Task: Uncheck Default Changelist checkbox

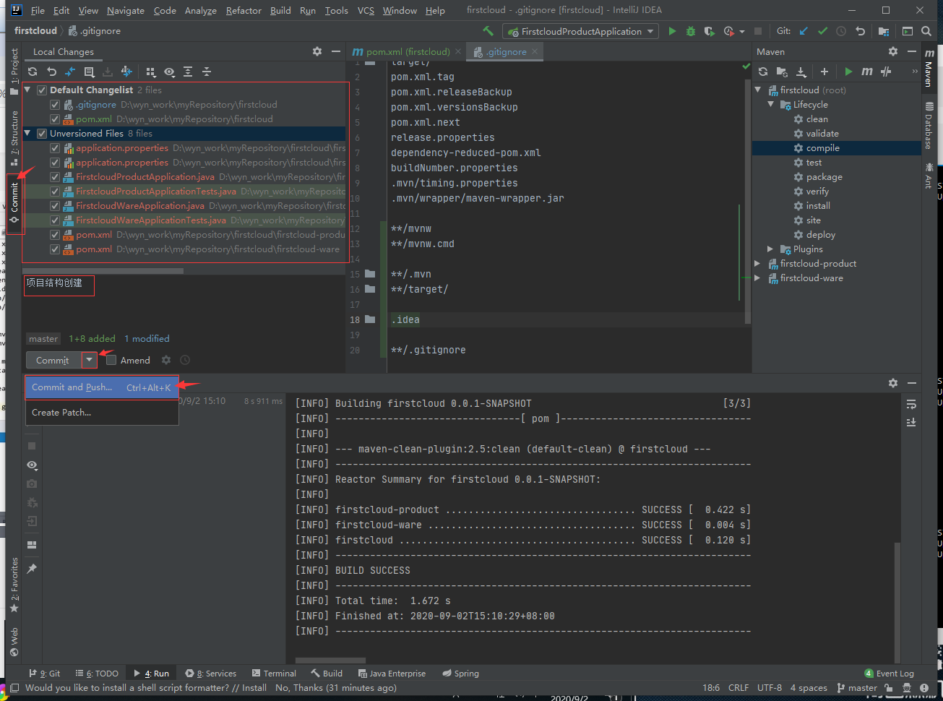Action: pyautogui.click(x=42, y=90)
